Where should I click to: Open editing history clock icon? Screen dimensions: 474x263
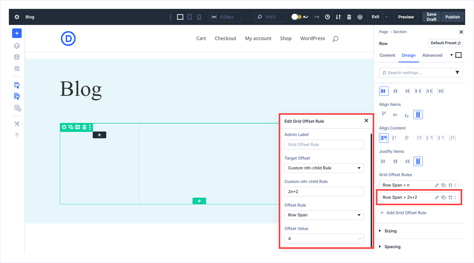pos(327,17)
